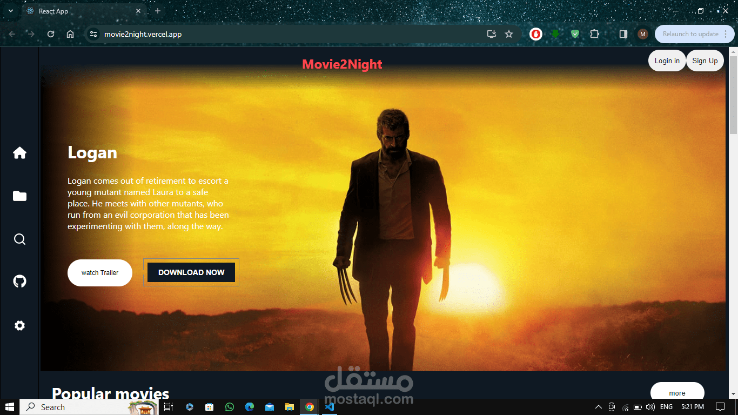
Task: Open Task View on the taskbar
Action: tap(168, 407)
